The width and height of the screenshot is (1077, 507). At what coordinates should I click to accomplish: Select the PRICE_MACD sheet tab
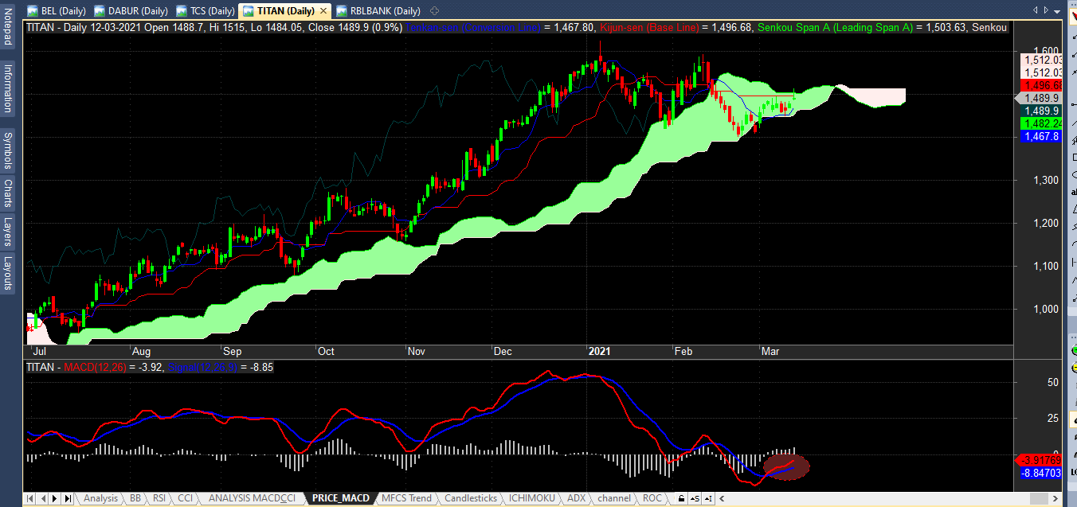pyautogui.click(x=341, y=498)
